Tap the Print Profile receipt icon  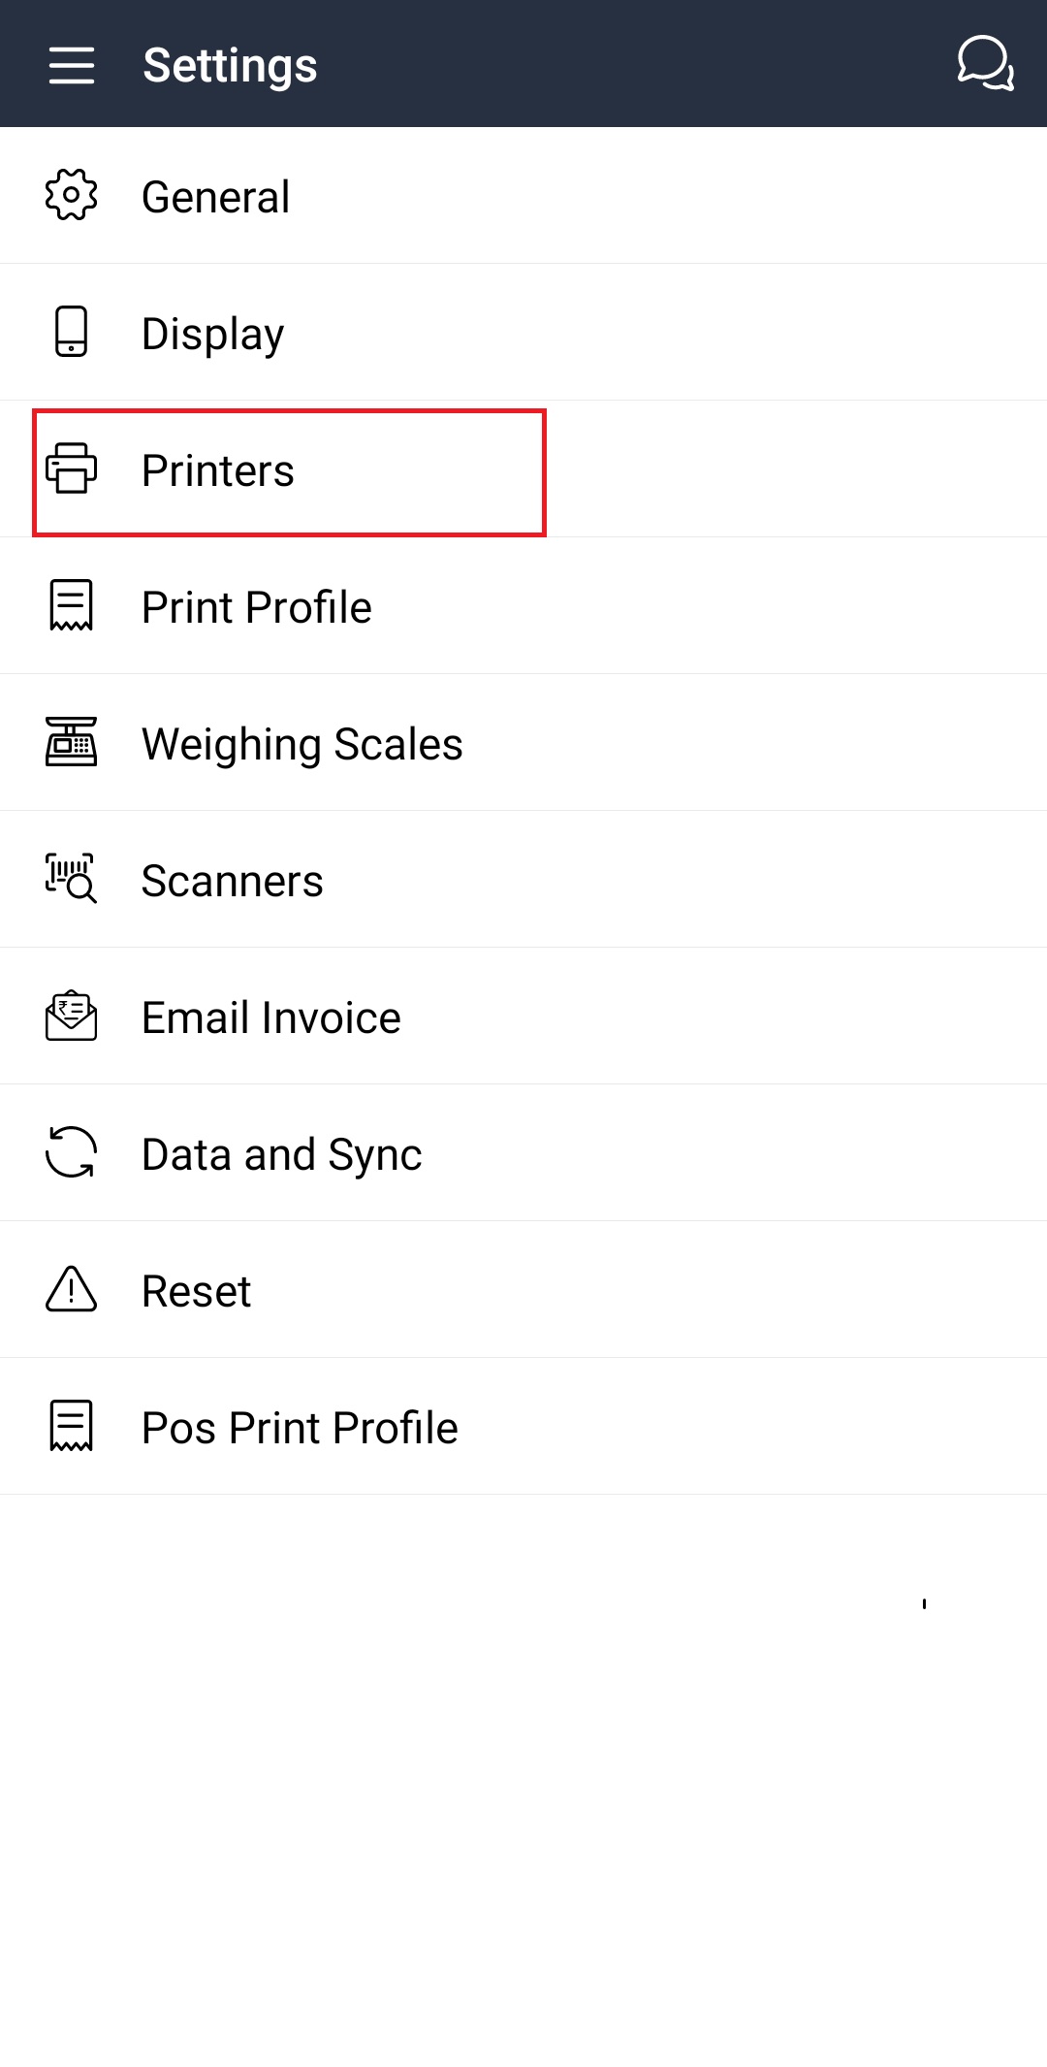72,605
